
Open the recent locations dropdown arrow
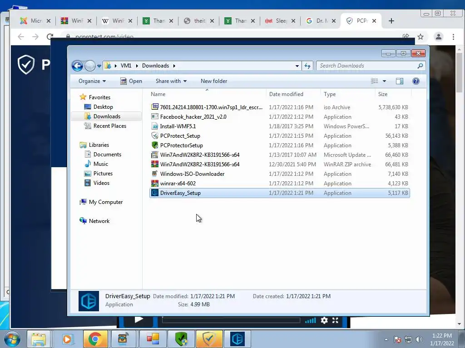tap(99, 66)
